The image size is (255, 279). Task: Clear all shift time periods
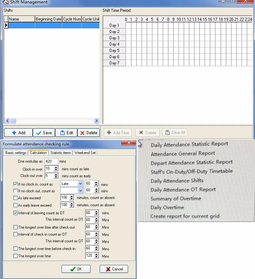[x=175, y=132]
